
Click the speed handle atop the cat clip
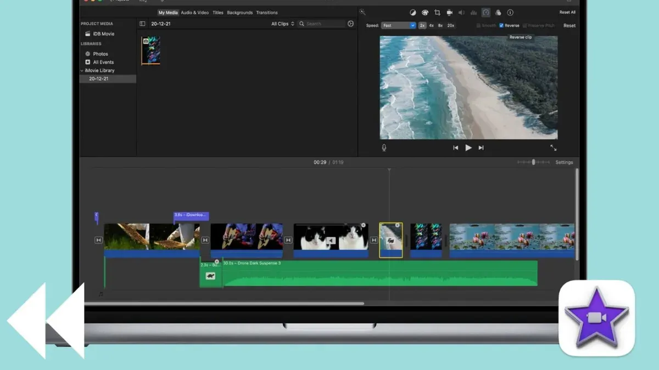(363, 225)
